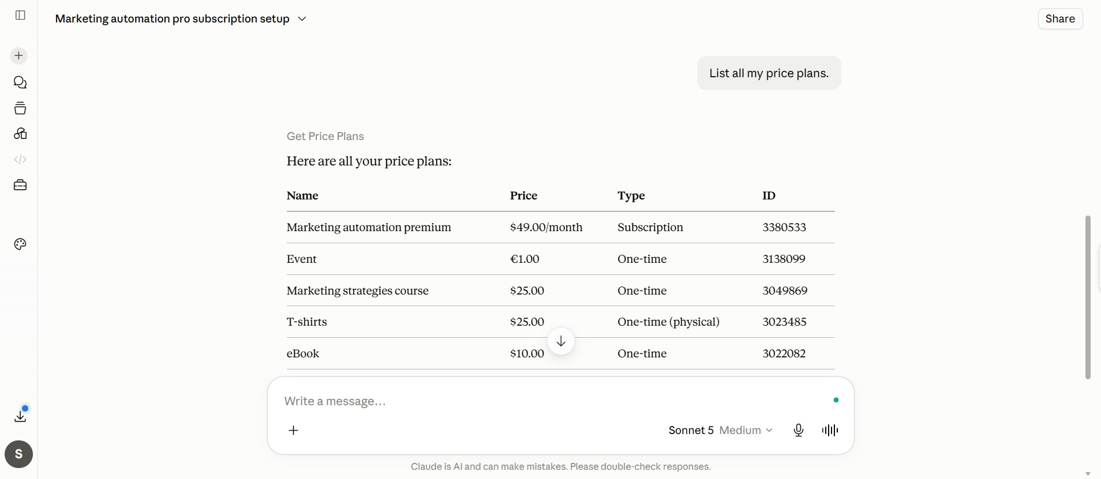
Task: Click the Share button
Action: tap(1060, 18)
